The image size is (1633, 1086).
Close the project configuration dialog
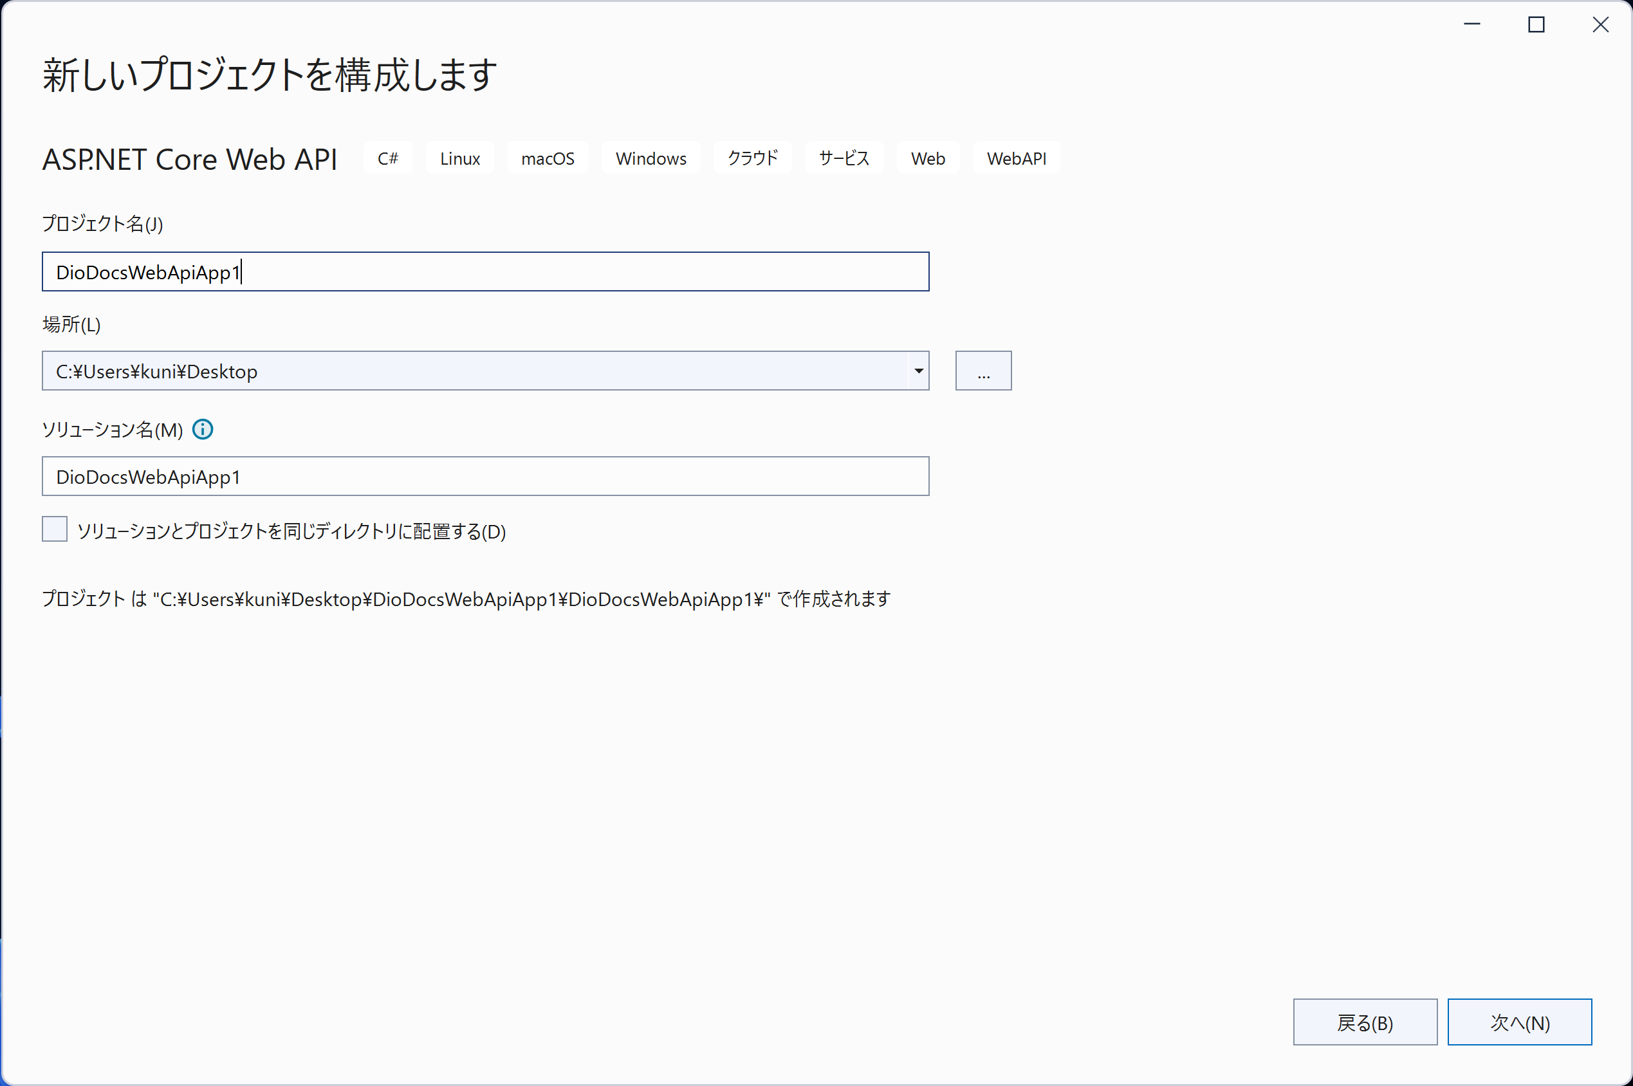tap(1600, 25)
